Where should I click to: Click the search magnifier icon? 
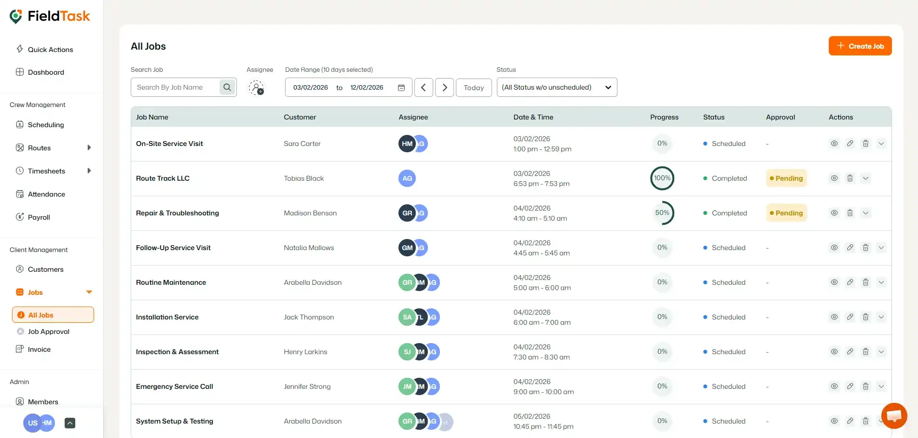[227, 87]
